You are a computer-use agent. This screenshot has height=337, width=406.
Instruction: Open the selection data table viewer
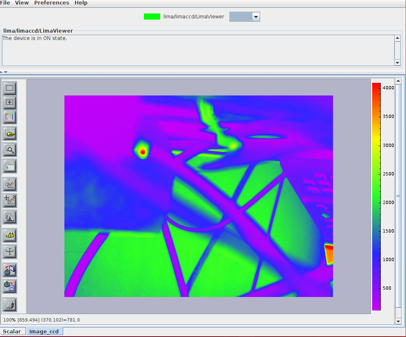click(10, 166)
